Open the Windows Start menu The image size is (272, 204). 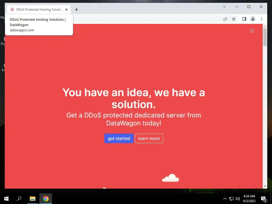tap(6, 199)
